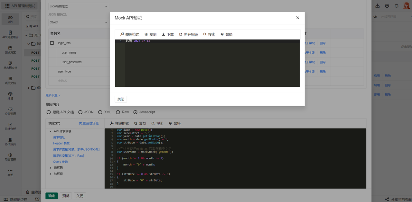Screen dimensions: 412x202
Task: Delete the login_info parameter row
Action: [323, 43]
